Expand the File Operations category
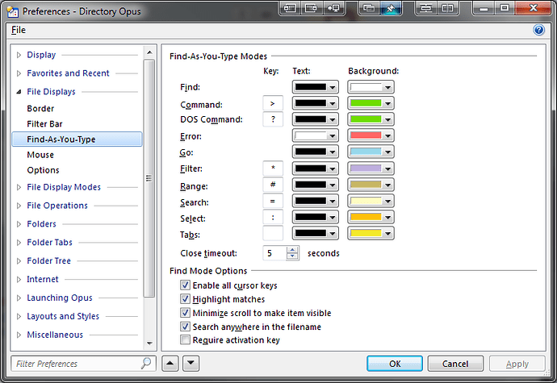Screen dimensions: 557x383 click(x=19, y=206)
